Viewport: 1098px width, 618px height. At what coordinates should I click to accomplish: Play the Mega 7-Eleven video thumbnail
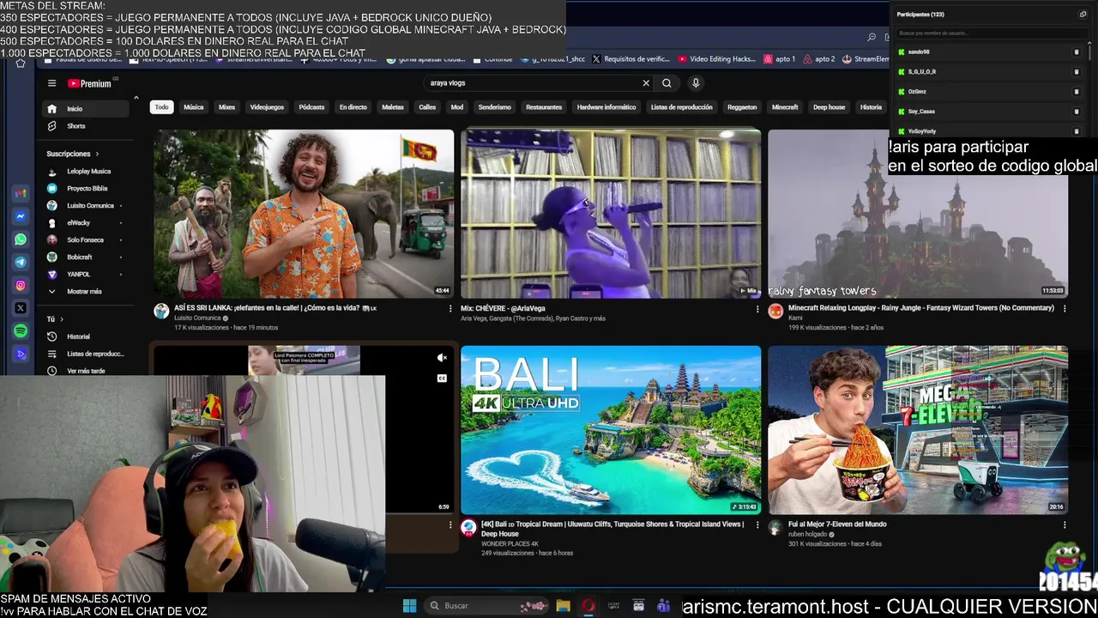[x=918, y=430]
